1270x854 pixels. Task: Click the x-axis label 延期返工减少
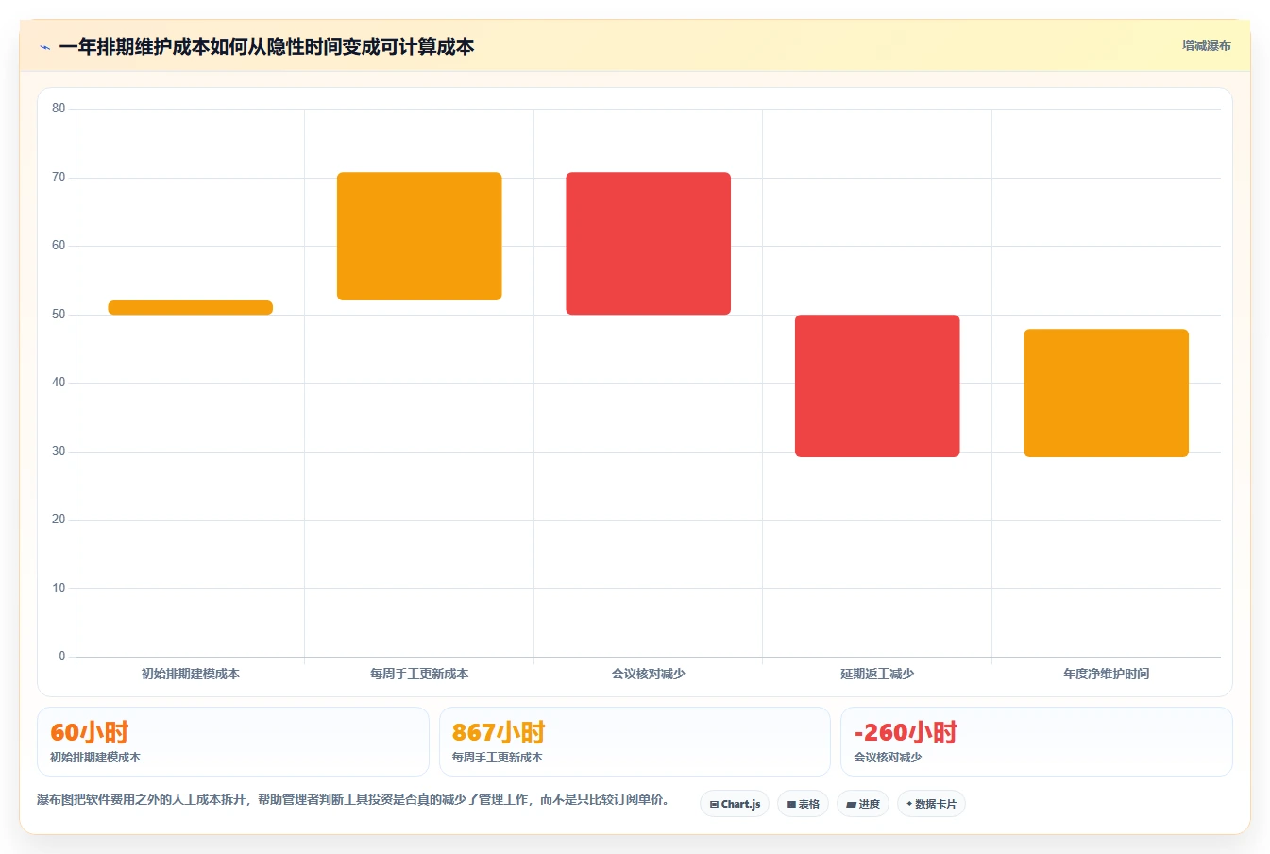coord(877,674)
